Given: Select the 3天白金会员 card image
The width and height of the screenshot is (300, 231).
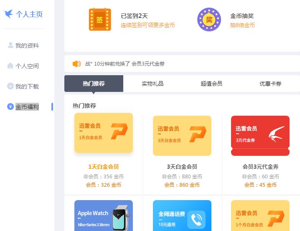Looking at the screenshot, I should [x=182, y=135].
